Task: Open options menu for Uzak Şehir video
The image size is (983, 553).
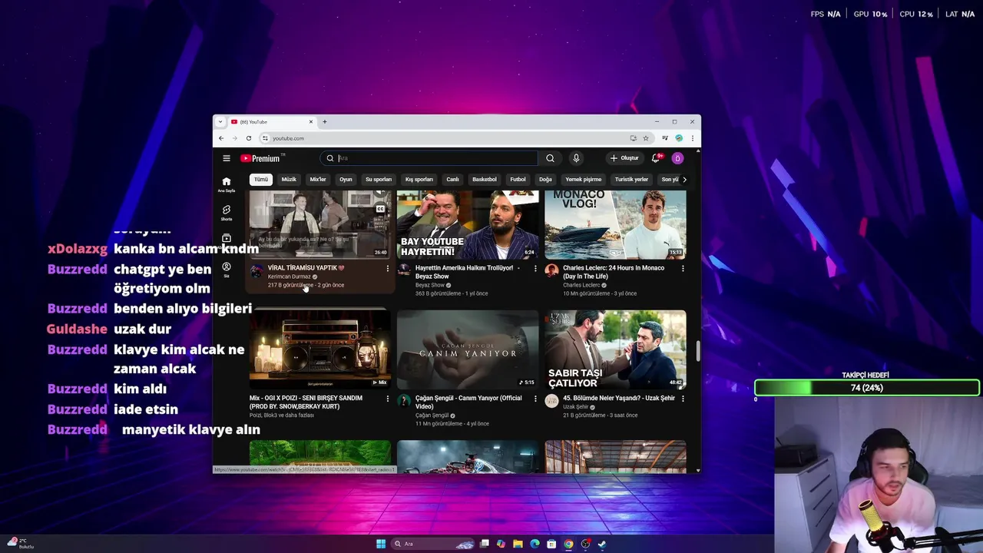Action: [x=683, y=399]
